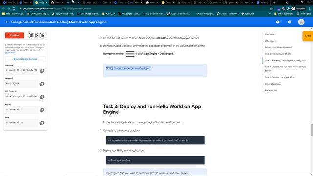Open a new tab with the plus button
The image size is (313, 176).
tap(274, 3)
